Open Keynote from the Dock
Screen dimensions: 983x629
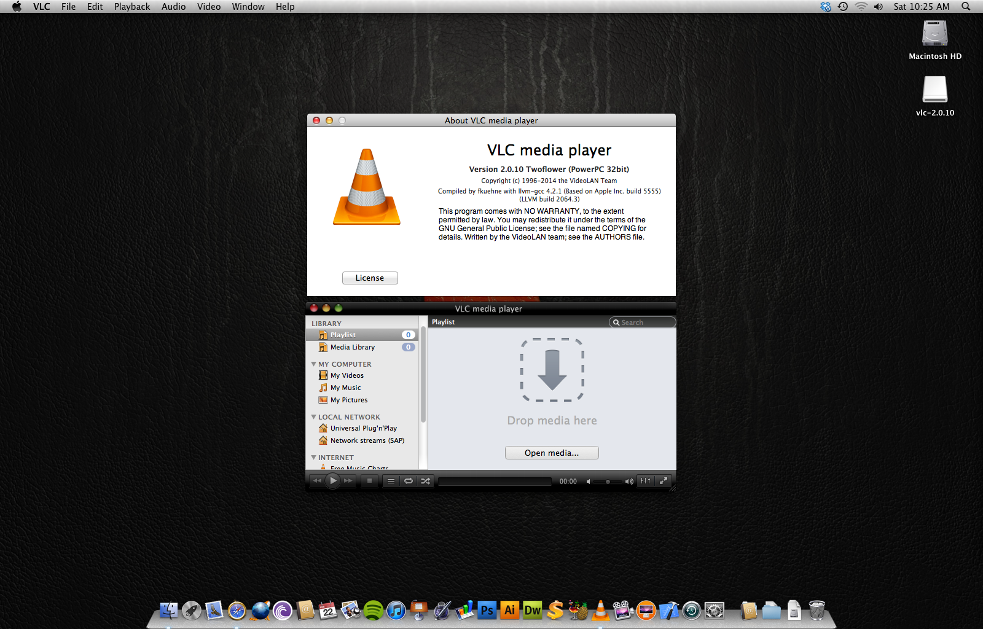(419, 610)
